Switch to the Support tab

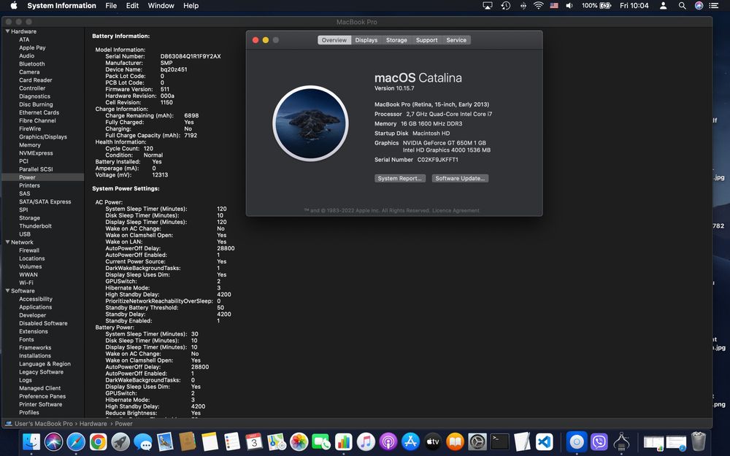pyautogui.click(x=427, y=40)
